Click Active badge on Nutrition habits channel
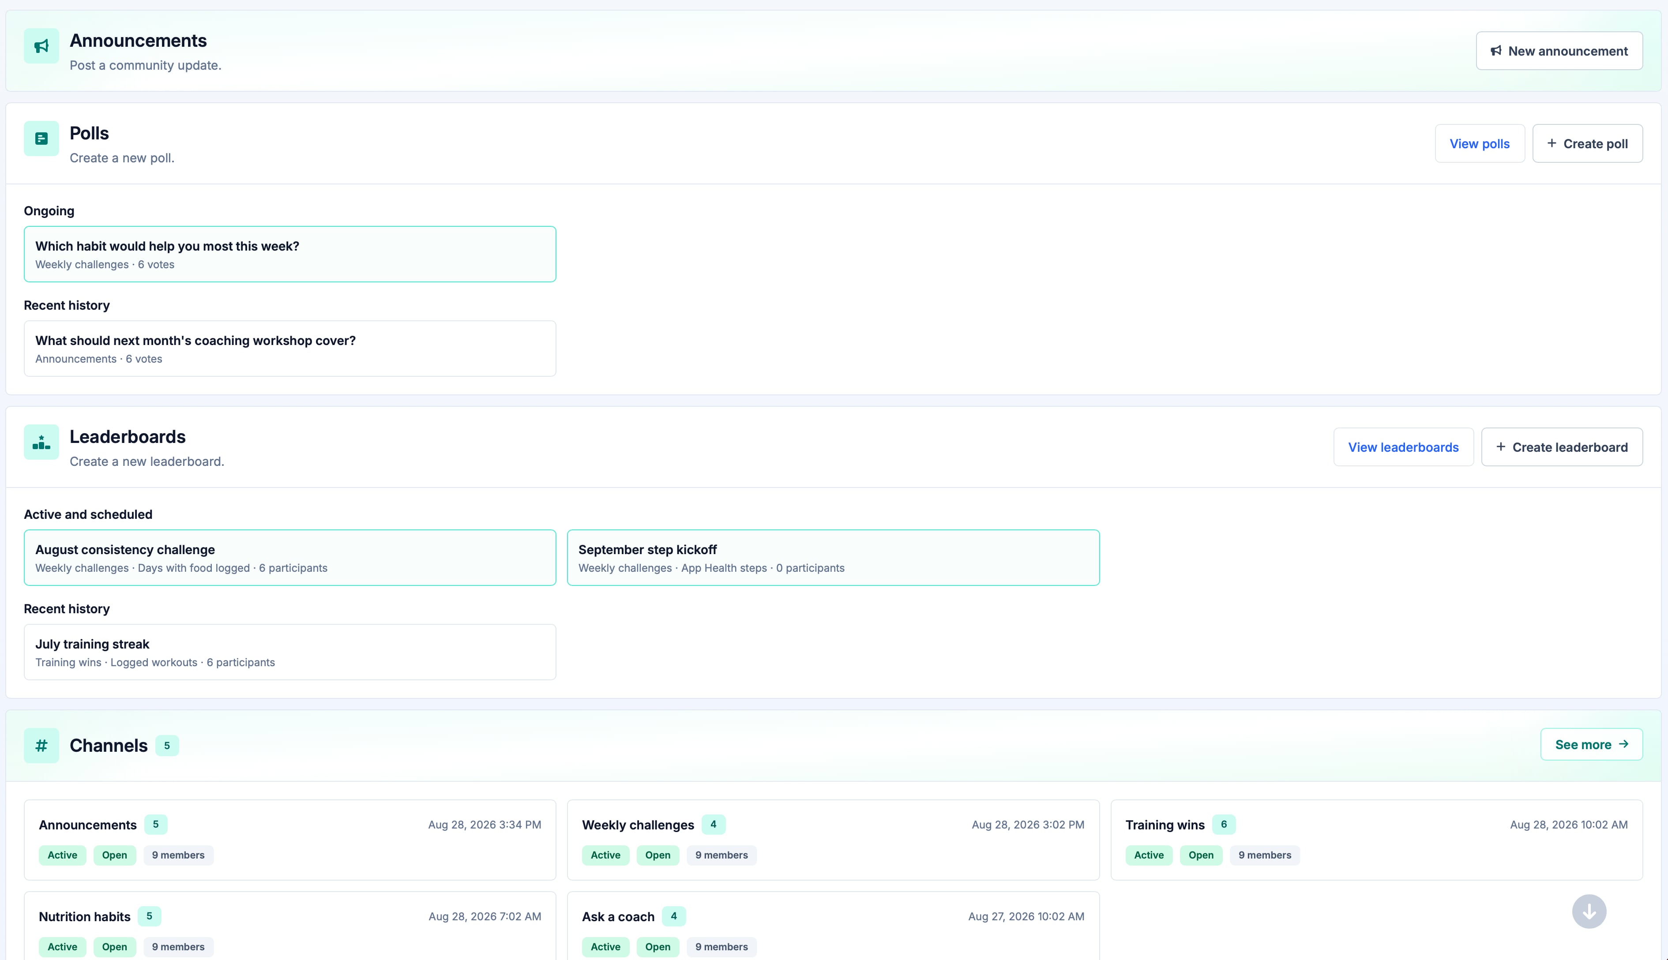Screen dimensions: 1668x960 [62, 947]
